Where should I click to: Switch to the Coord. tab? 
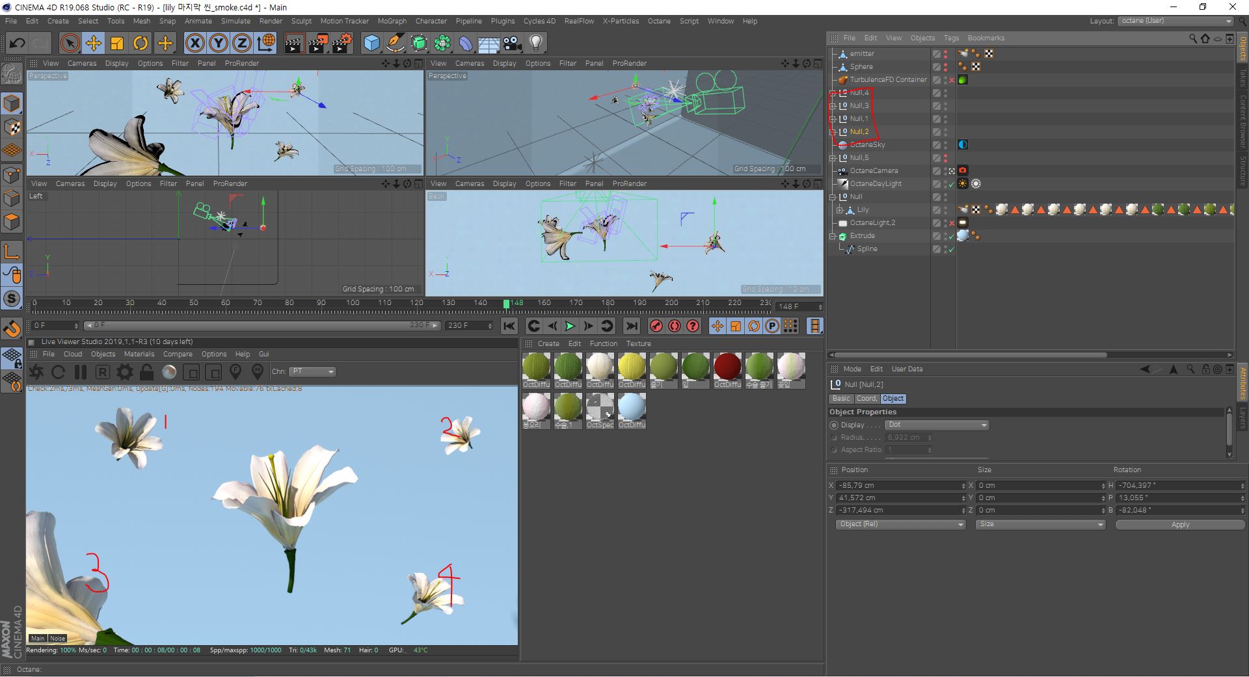[866, 398]
